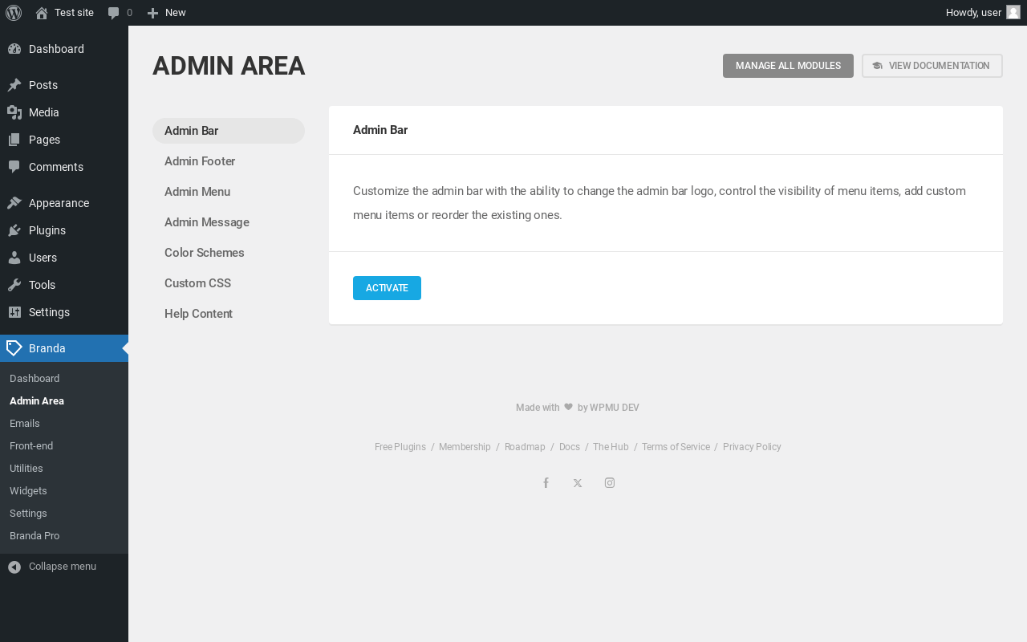Click Howdy, user account text

click(x=973, y=13)
